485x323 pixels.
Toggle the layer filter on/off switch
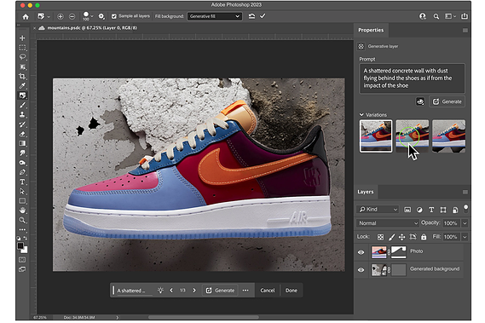pos(465,208)
